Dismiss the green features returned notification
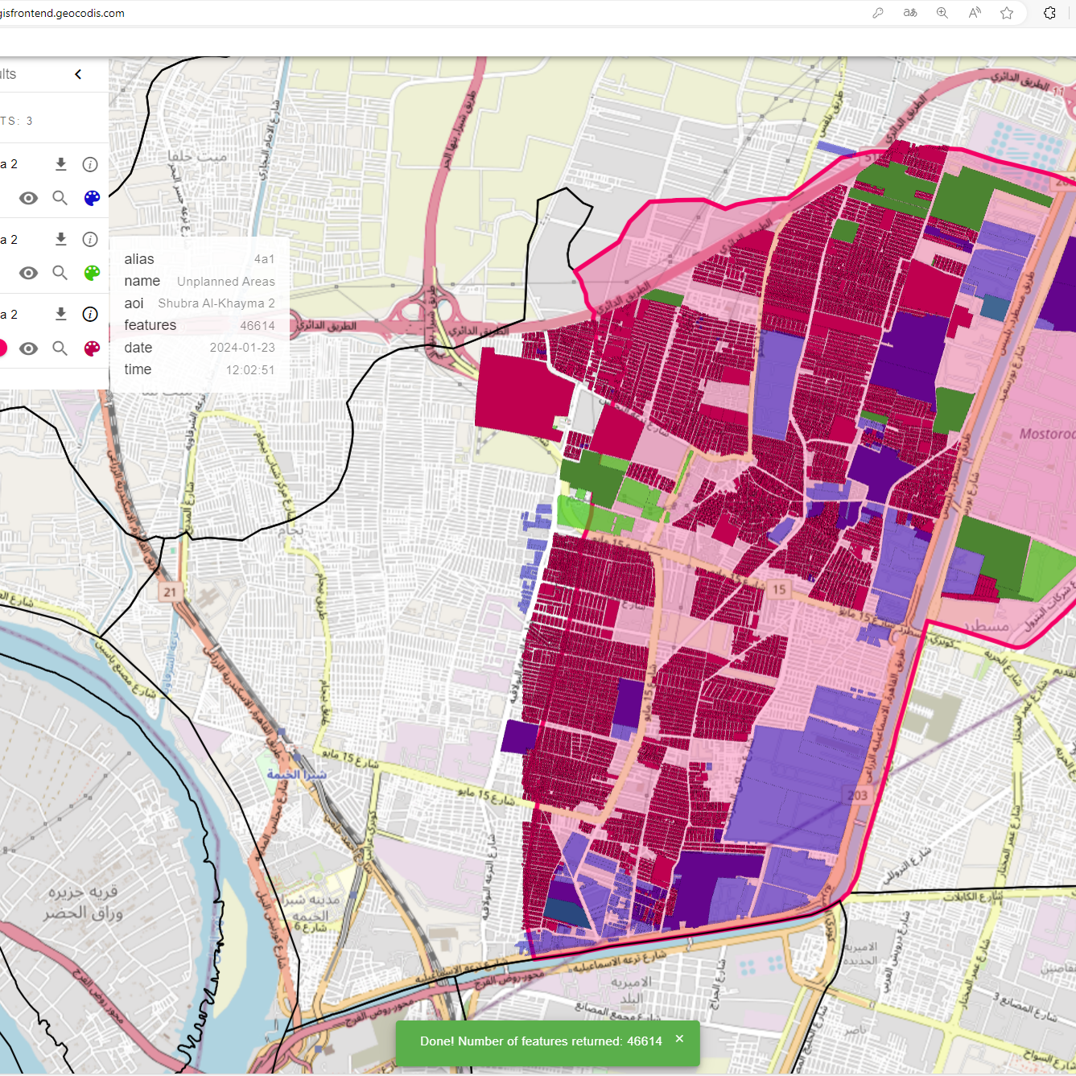The width and height of the screenshot is (1076, 1076). tap(679, 1039)
